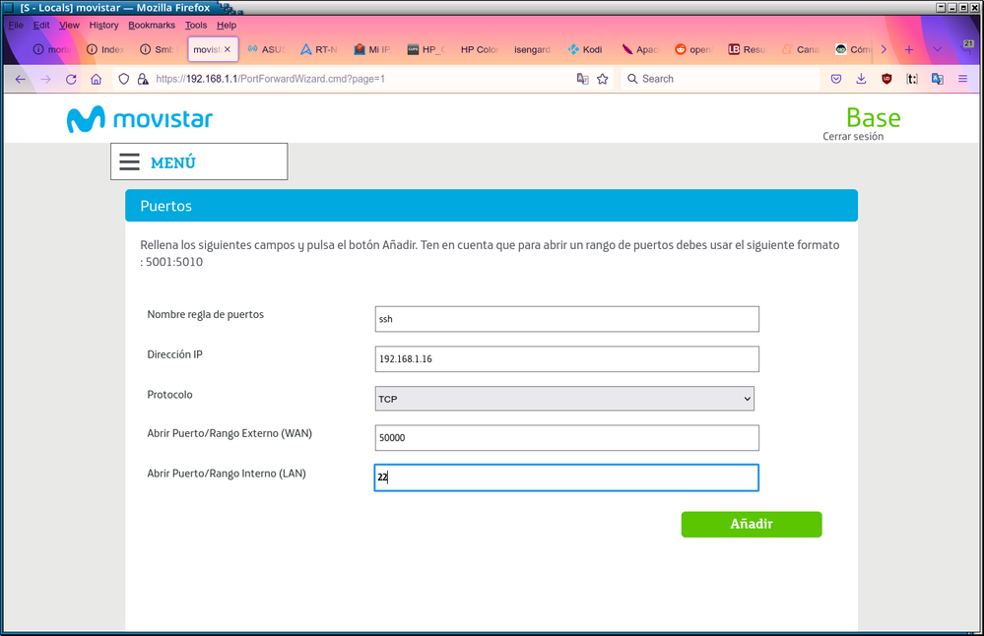Navigate back with the back arrow
The height and width of the screenshot is (636, 984).
(x=20, y=79)
